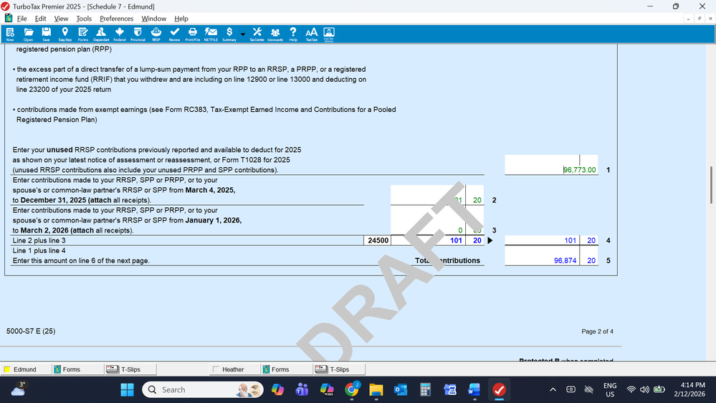
Task: Open the Provincial toolbar icon
Action: tap(138, 34)
